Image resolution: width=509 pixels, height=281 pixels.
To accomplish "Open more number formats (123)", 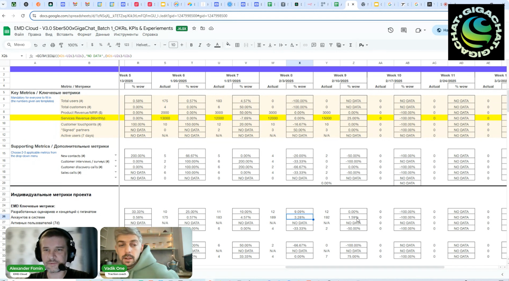I will pos(127,45).
